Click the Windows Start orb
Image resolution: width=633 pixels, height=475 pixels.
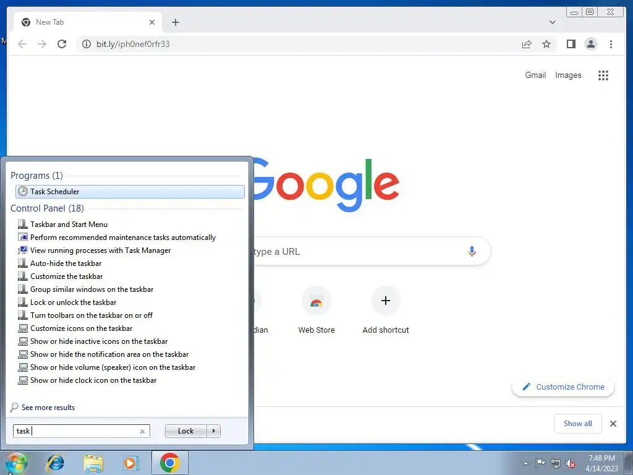17,463
